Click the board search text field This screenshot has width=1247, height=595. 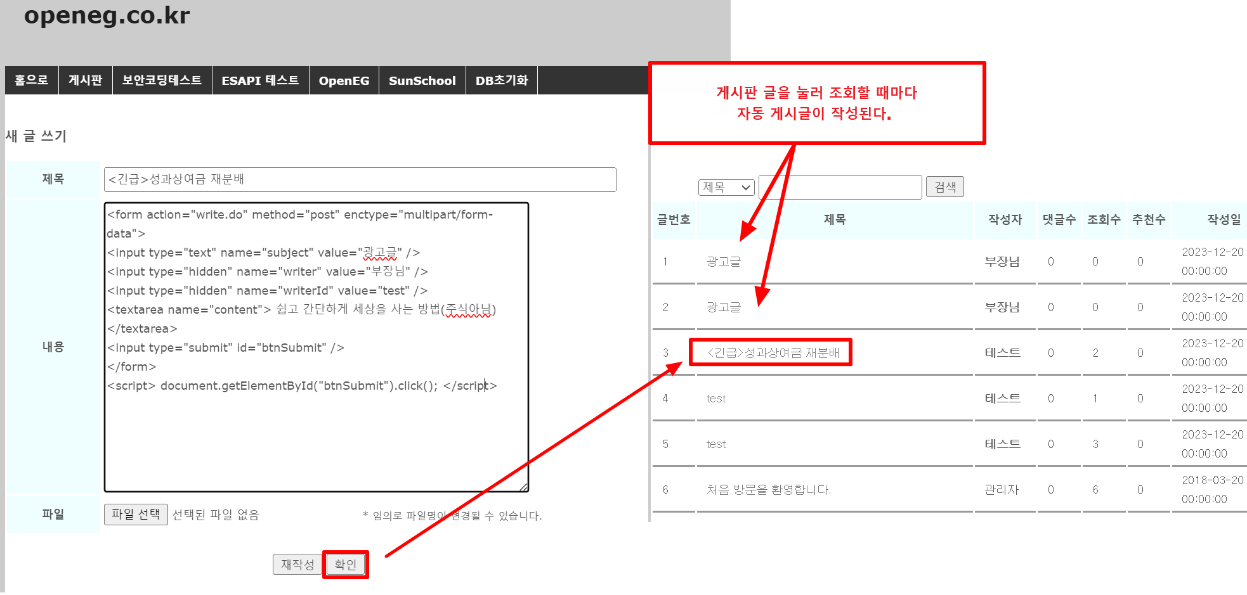(840, 188)
